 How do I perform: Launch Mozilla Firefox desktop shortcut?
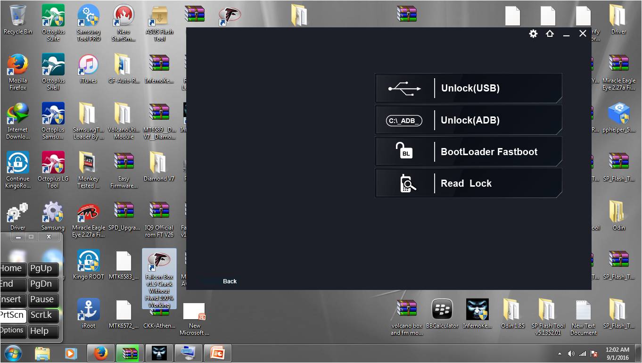(x=18, y=72)
